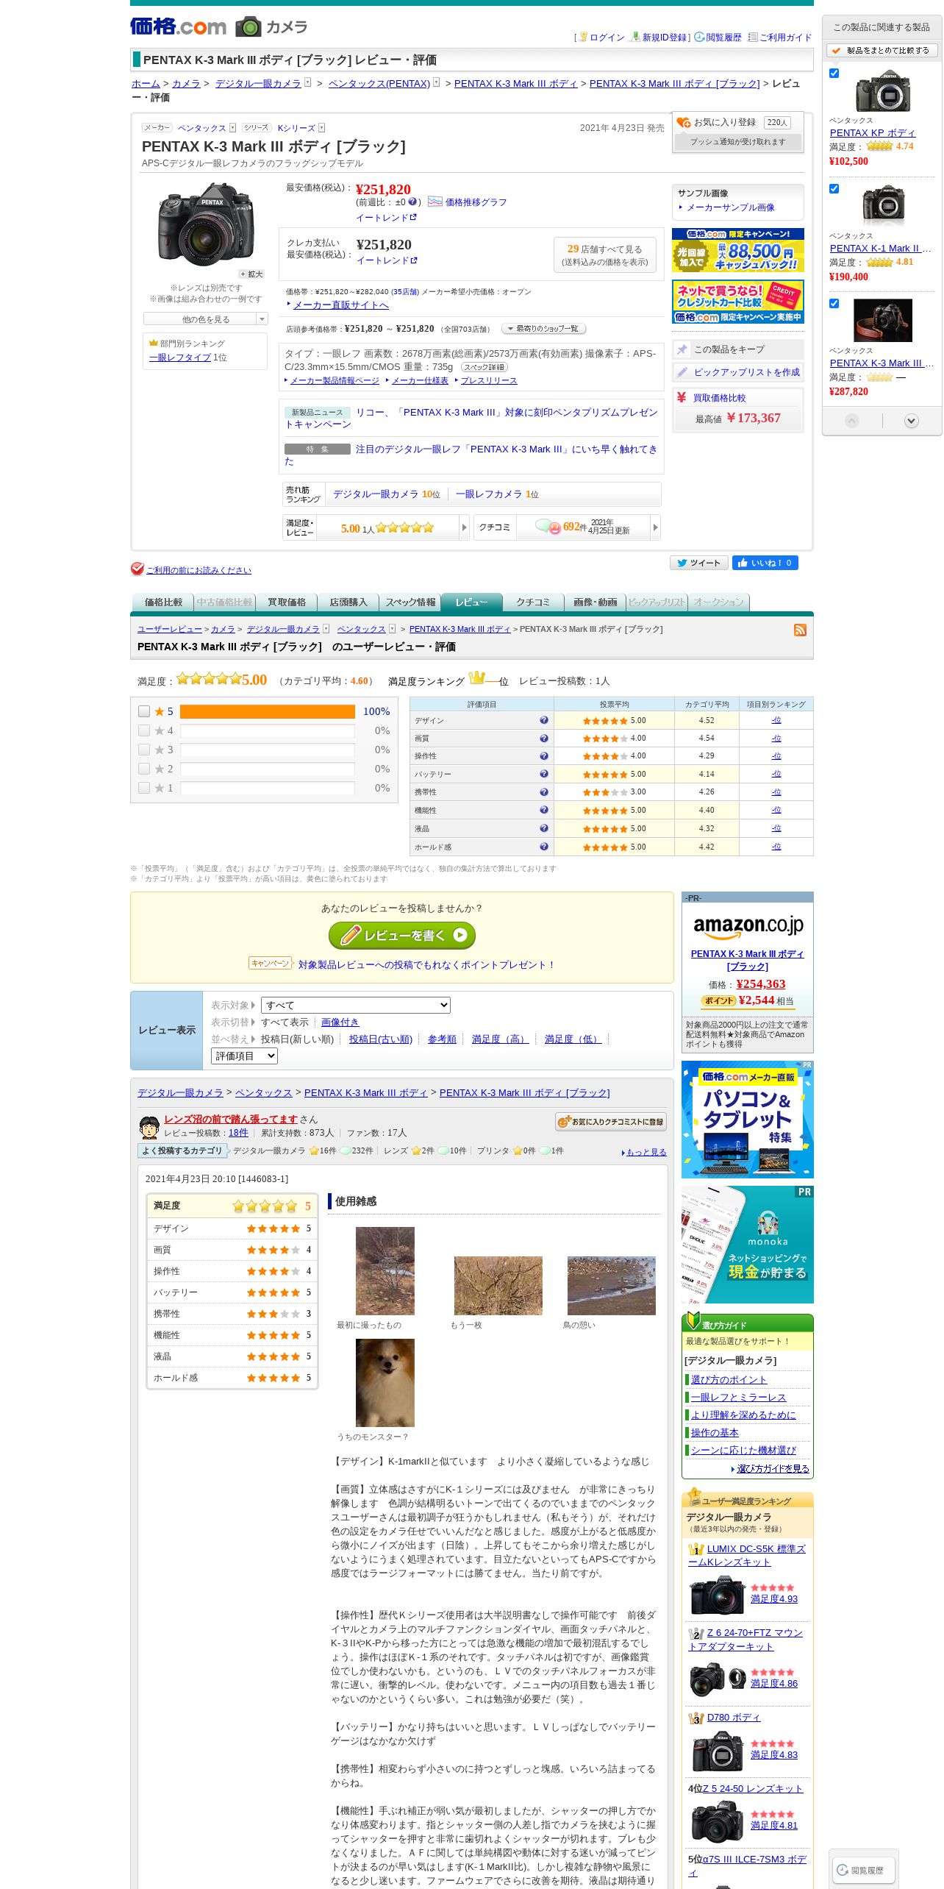
Task: Click the 29店舗すべて見る button
Action: pyautogui.click(x=604, y=255)
